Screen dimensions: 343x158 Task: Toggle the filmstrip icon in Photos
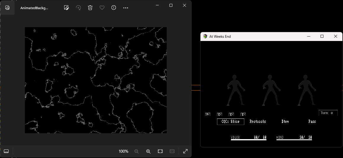6,151
